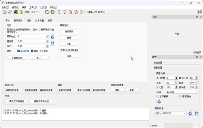Open the 状态(S) menu
Viewport: 203px width, 128px height.
(x=43, y=7)
